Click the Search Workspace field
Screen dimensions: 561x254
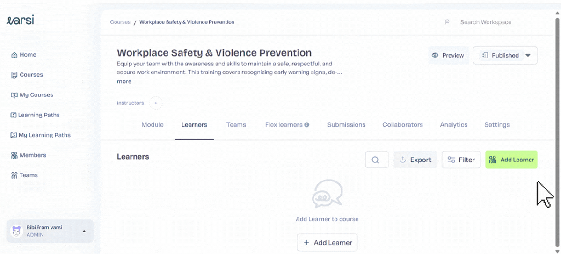point(485,22)
